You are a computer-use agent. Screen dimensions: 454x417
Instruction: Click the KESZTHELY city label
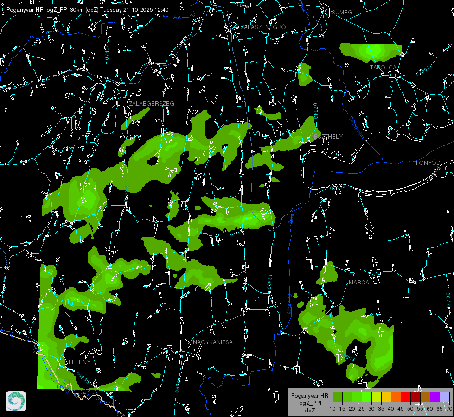[326, 137]
